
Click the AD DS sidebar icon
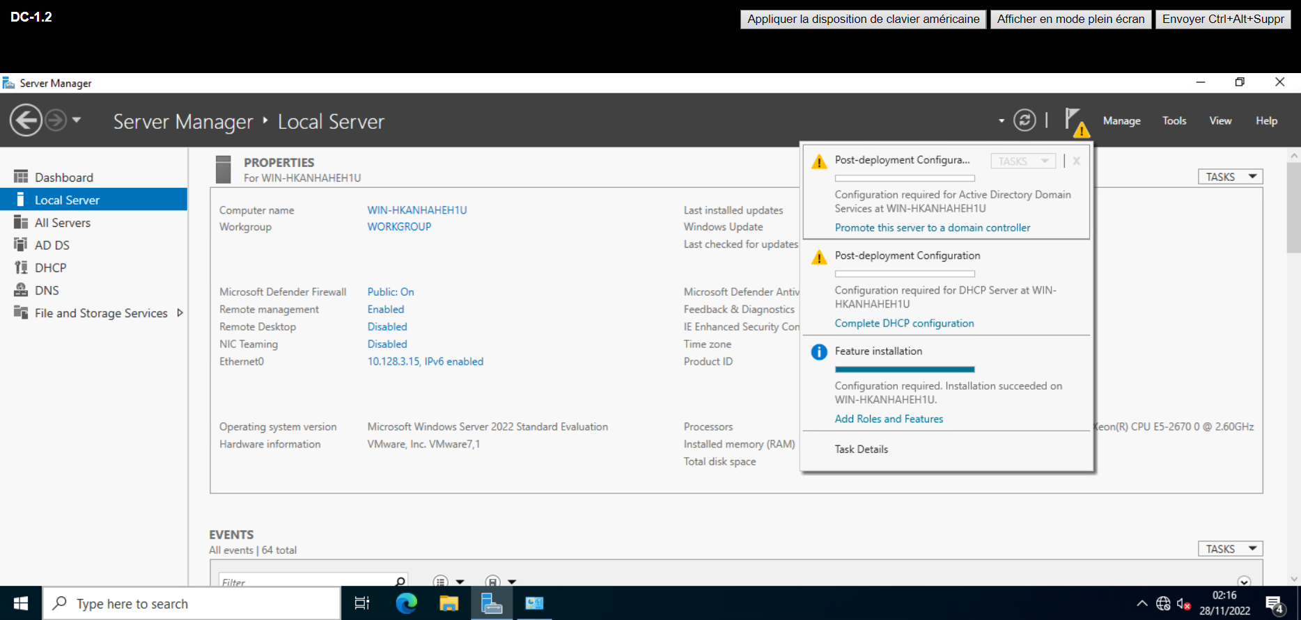click(x=21, y=244)
